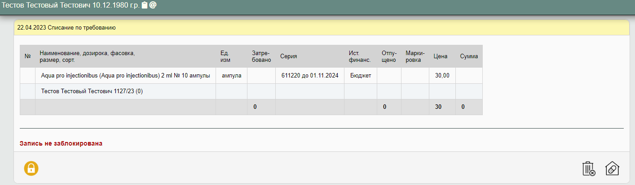The image size is (635, 185).
Task: Click the Наименование, дозировка column header
Action: point(87,56)
